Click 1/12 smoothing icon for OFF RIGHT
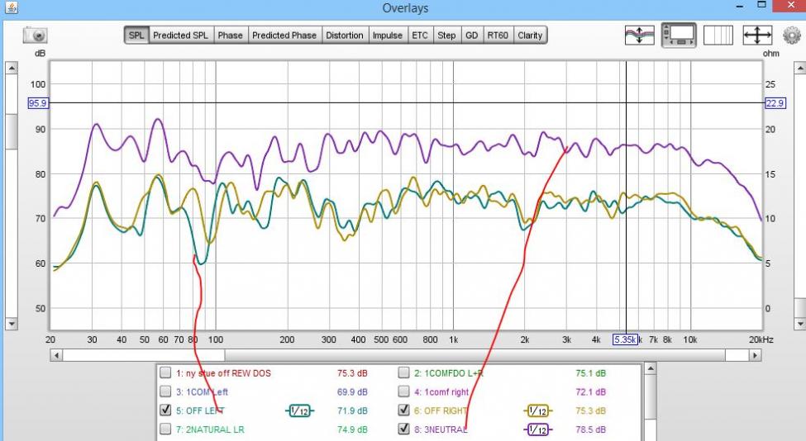The image size is (806, 441). coord(537,410)
